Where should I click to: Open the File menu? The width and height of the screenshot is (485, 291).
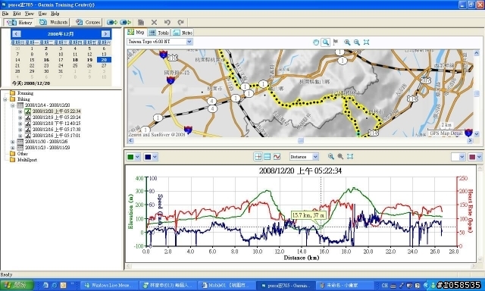point(5,14)
